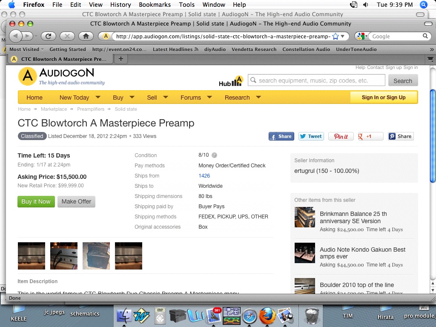Click the Make Offer button
The height and width of the screenshot is (327, 436).
point(76,201)
